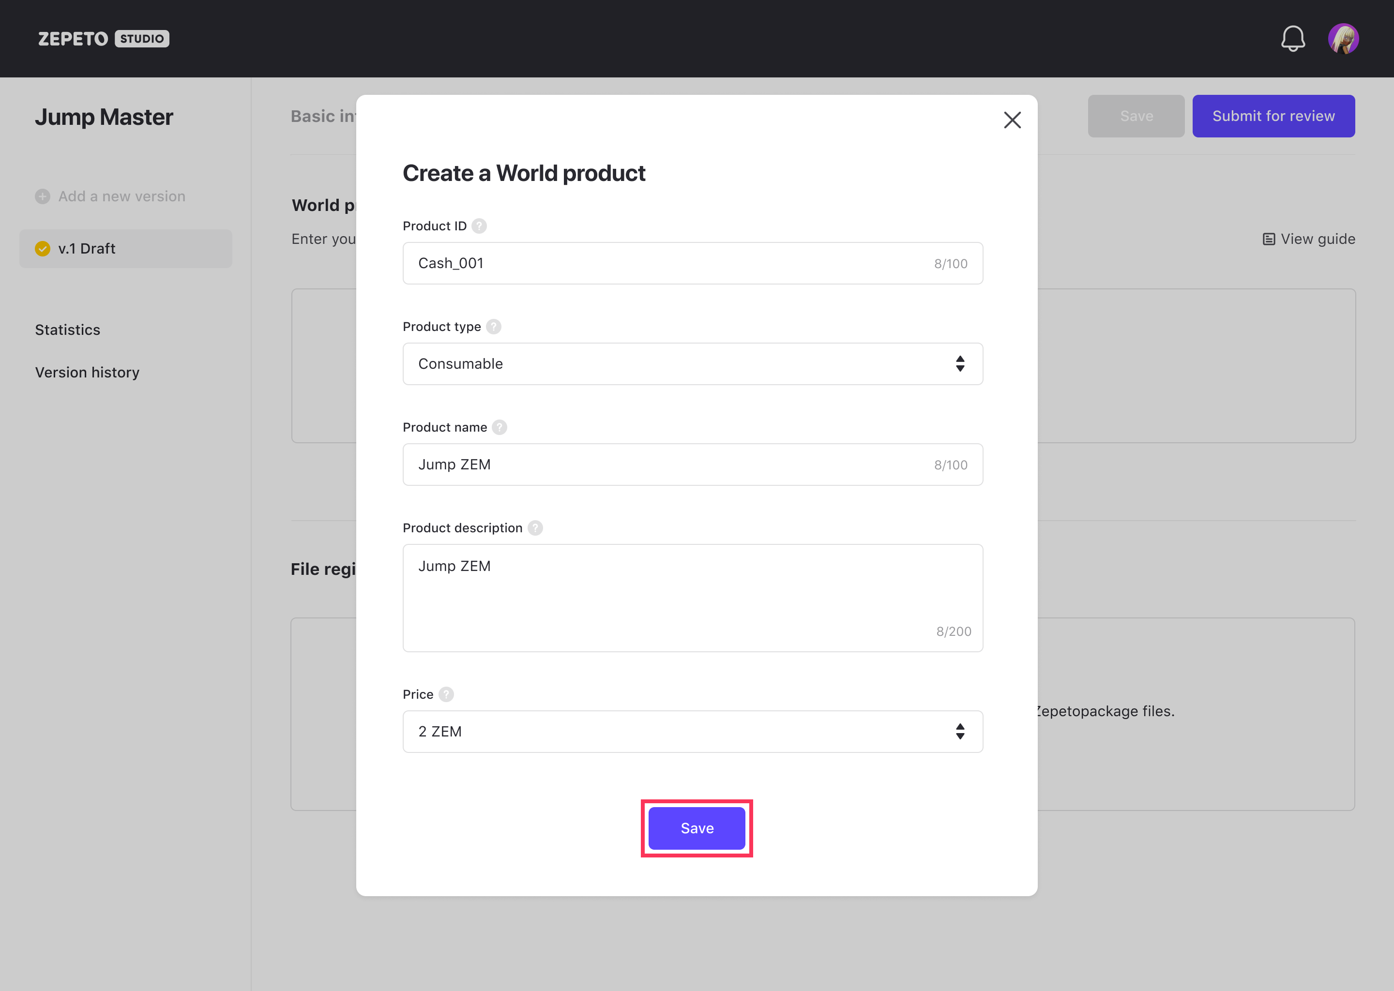Click the Product description text area
Image resolution: width=1394 pixels, height=991 pixels.
click(692, 598)
